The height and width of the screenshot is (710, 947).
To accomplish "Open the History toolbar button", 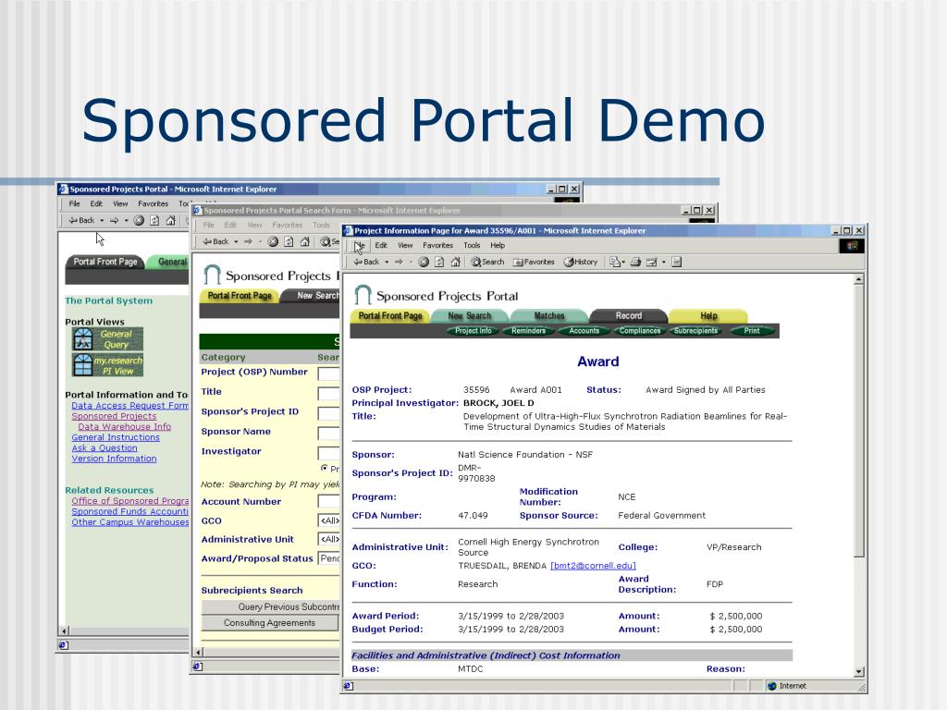I will (581, 262).
